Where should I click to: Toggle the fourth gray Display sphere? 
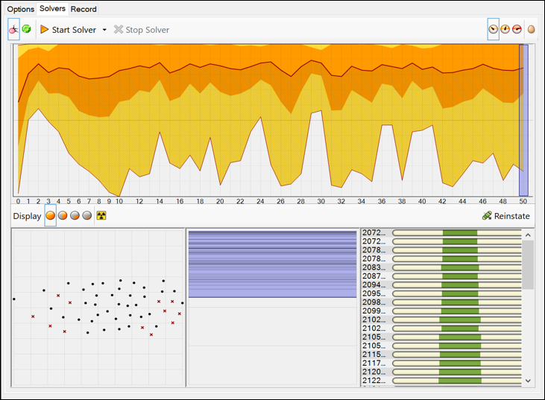coord(87,216)
